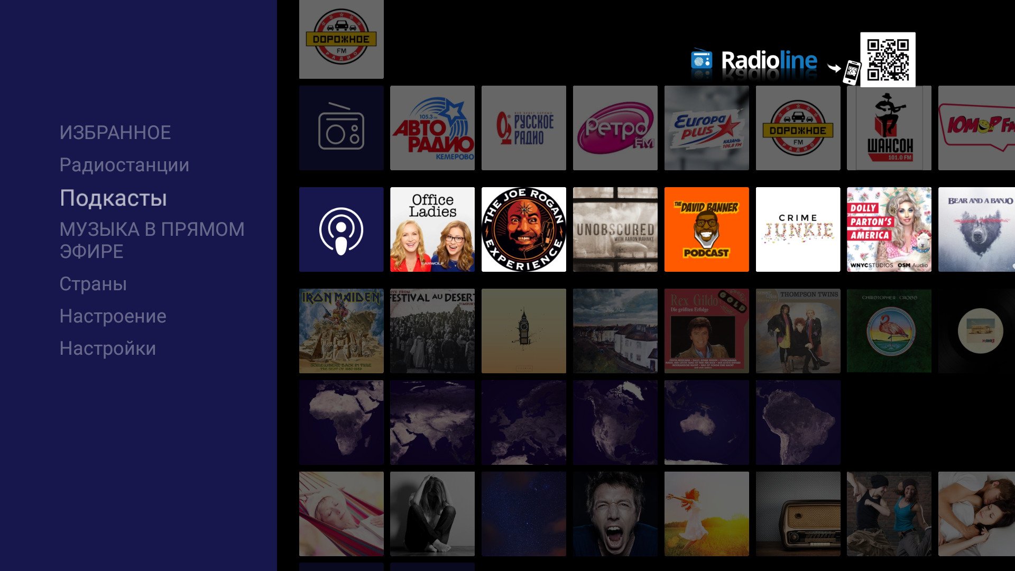Open Bear and a Banjo podcast

pyautogui.click(x=976, y=229)
